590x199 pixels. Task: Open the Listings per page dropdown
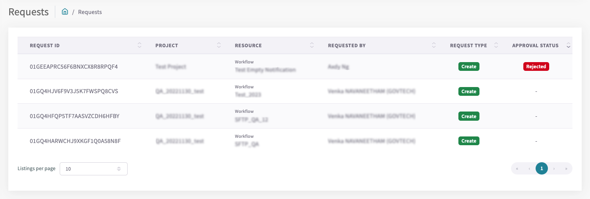point(93,169)
